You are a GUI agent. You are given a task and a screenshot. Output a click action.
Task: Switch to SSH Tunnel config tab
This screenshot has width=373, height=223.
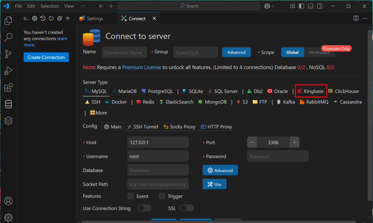[x=143, y=127]
